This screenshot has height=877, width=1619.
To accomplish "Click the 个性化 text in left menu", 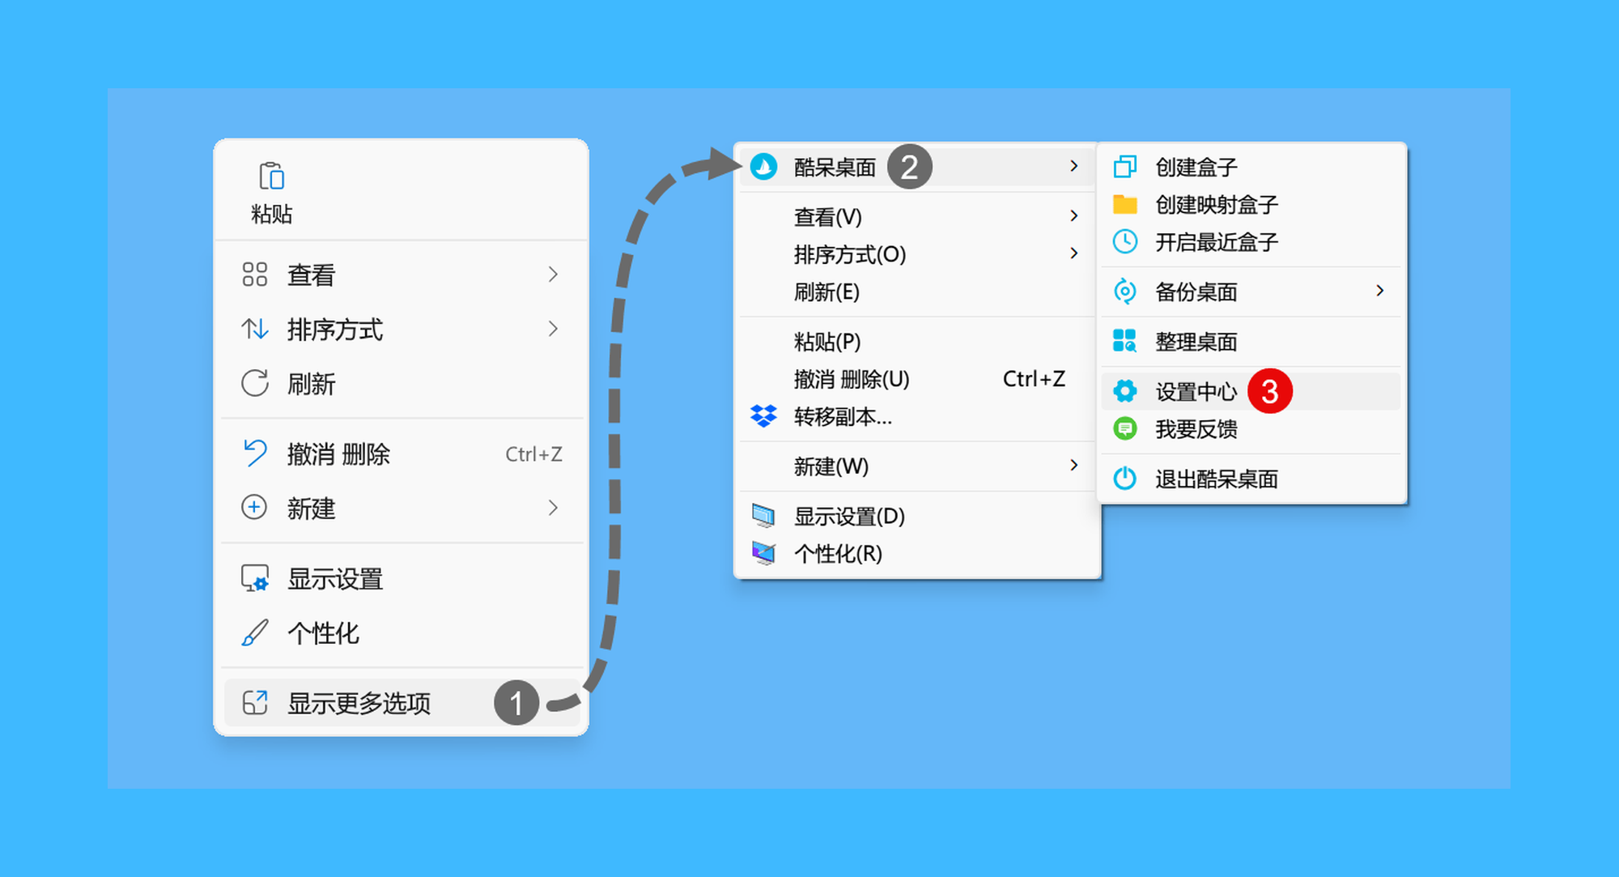I will pos(323,632).
